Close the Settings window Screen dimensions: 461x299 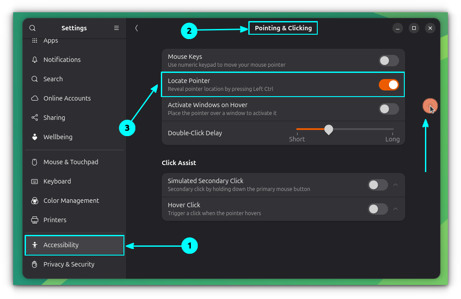coord(430,28)
